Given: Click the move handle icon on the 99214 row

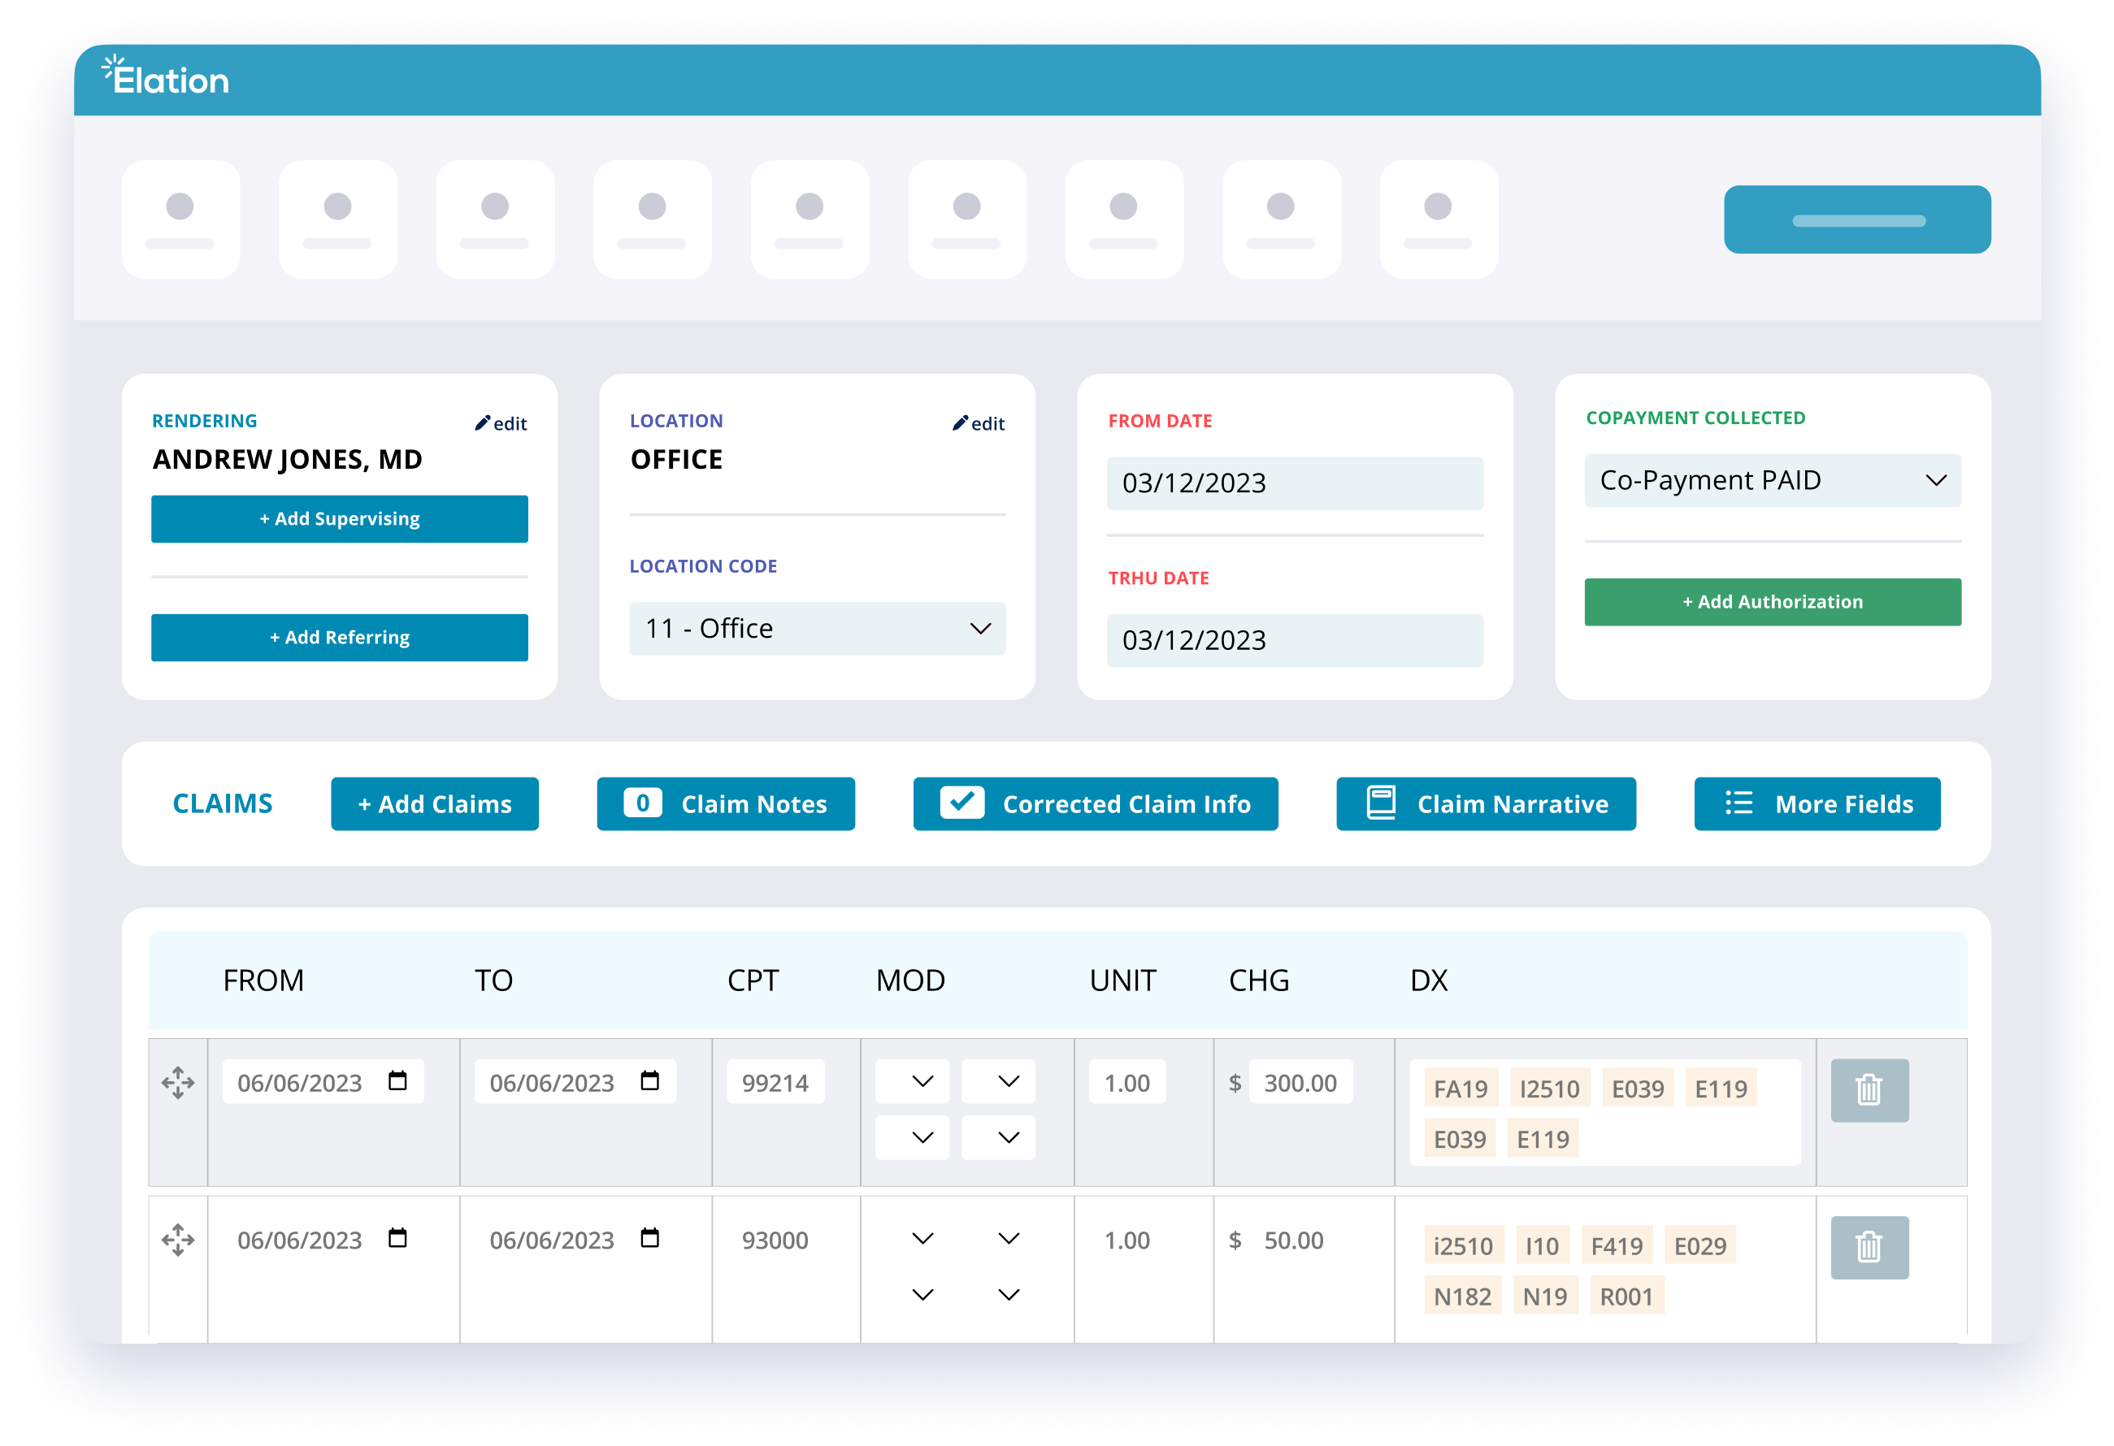Looking at the screenshot, I should [x=178, y=1083].
